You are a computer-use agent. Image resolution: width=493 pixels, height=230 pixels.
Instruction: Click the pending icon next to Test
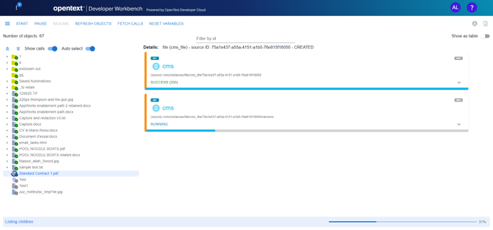(15, 180)
